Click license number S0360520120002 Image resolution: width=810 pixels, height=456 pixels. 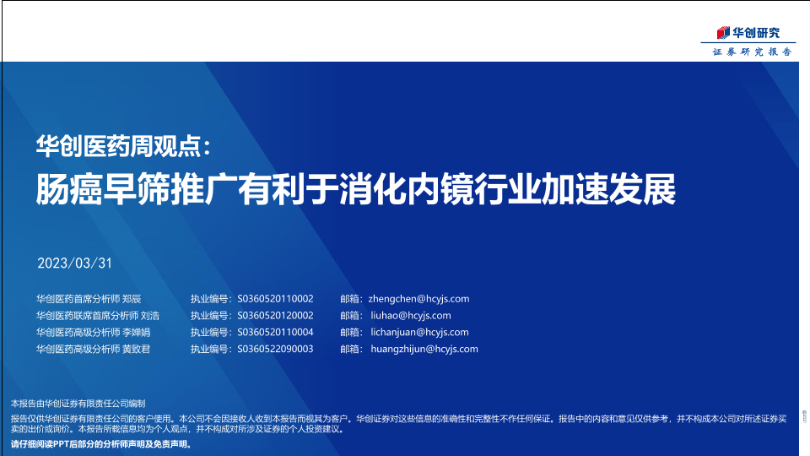(x=275, y=316)
